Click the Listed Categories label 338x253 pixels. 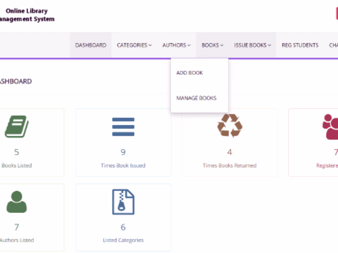point(123,240)
